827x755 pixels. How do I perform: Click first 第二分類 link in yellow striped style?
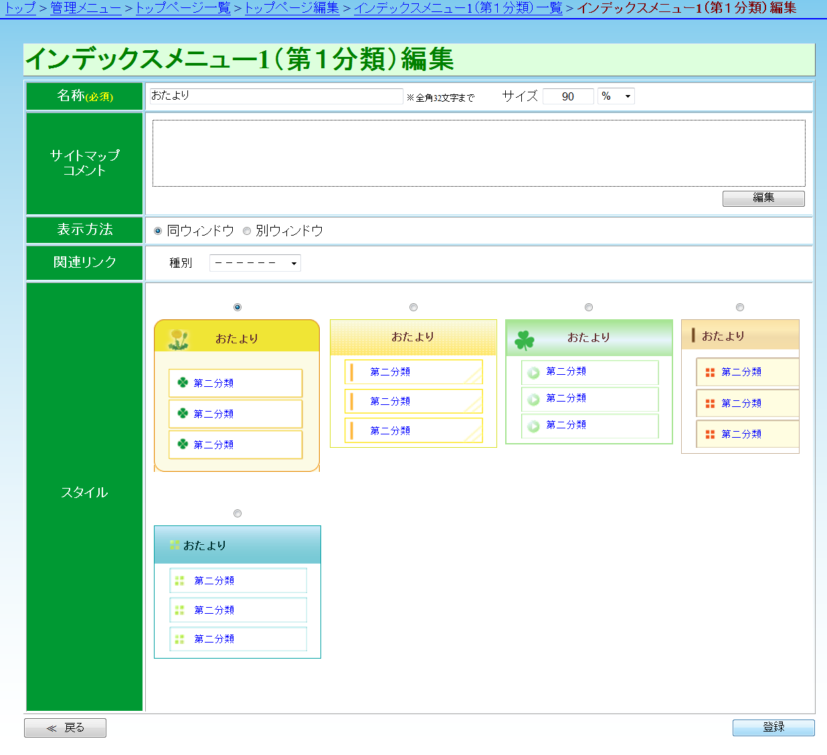tap(390, 372)
